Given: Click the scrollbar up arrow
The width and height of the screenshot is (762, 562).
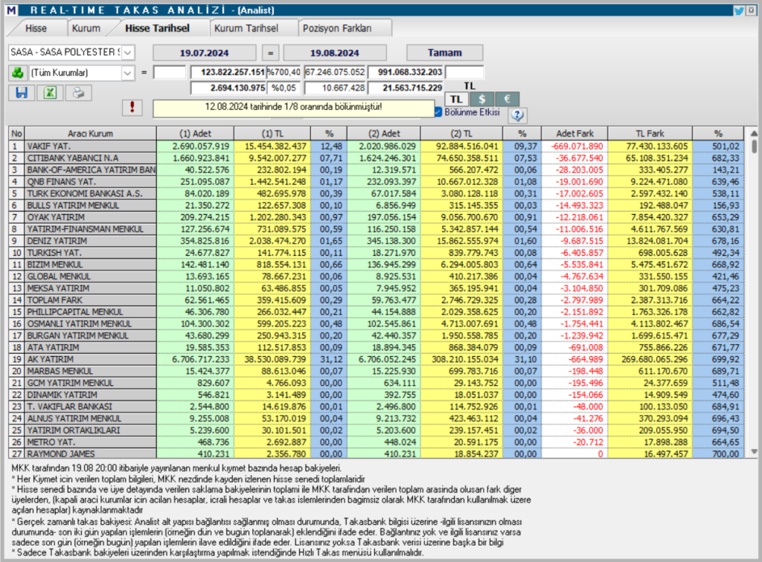Looking at the screenshot, I should [754, 133].
